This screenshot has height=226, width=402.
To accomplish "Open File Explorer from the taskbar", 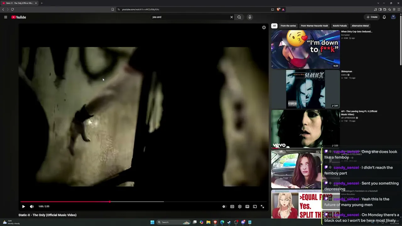I will [x=208, y=222].
